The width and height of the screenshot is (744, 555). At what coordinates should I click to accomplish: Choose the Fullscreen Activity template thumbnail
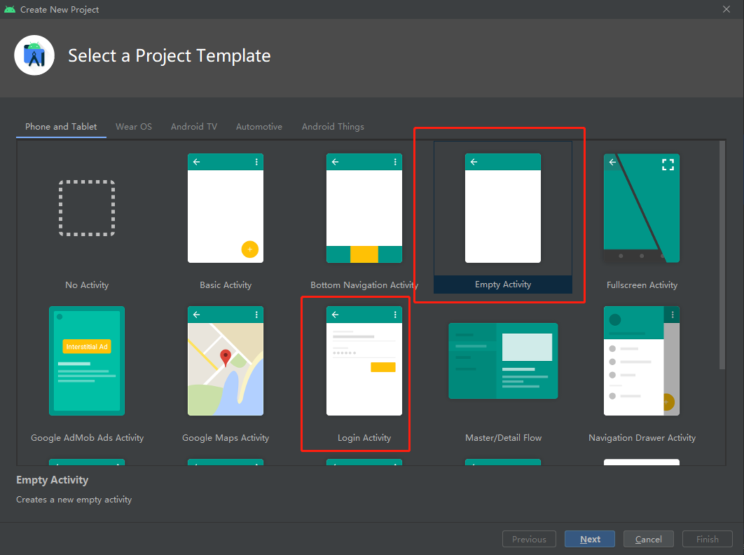(642, 208)
